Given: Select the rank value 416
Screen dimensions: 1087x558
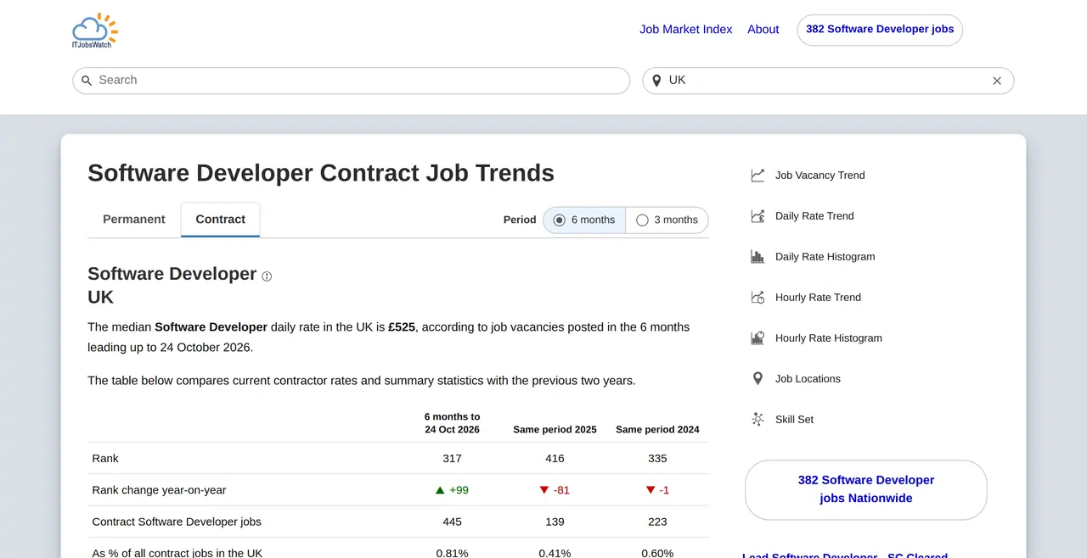Looking at the screenshot, I should point(555,459).
